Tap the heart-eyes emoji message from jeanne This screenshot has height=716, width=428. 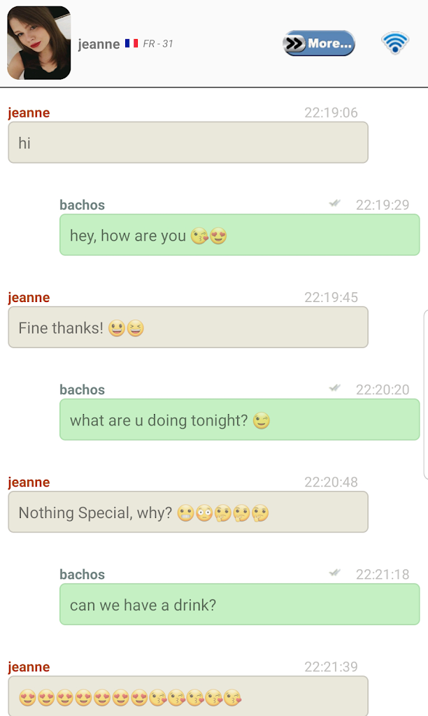point(188,696)
